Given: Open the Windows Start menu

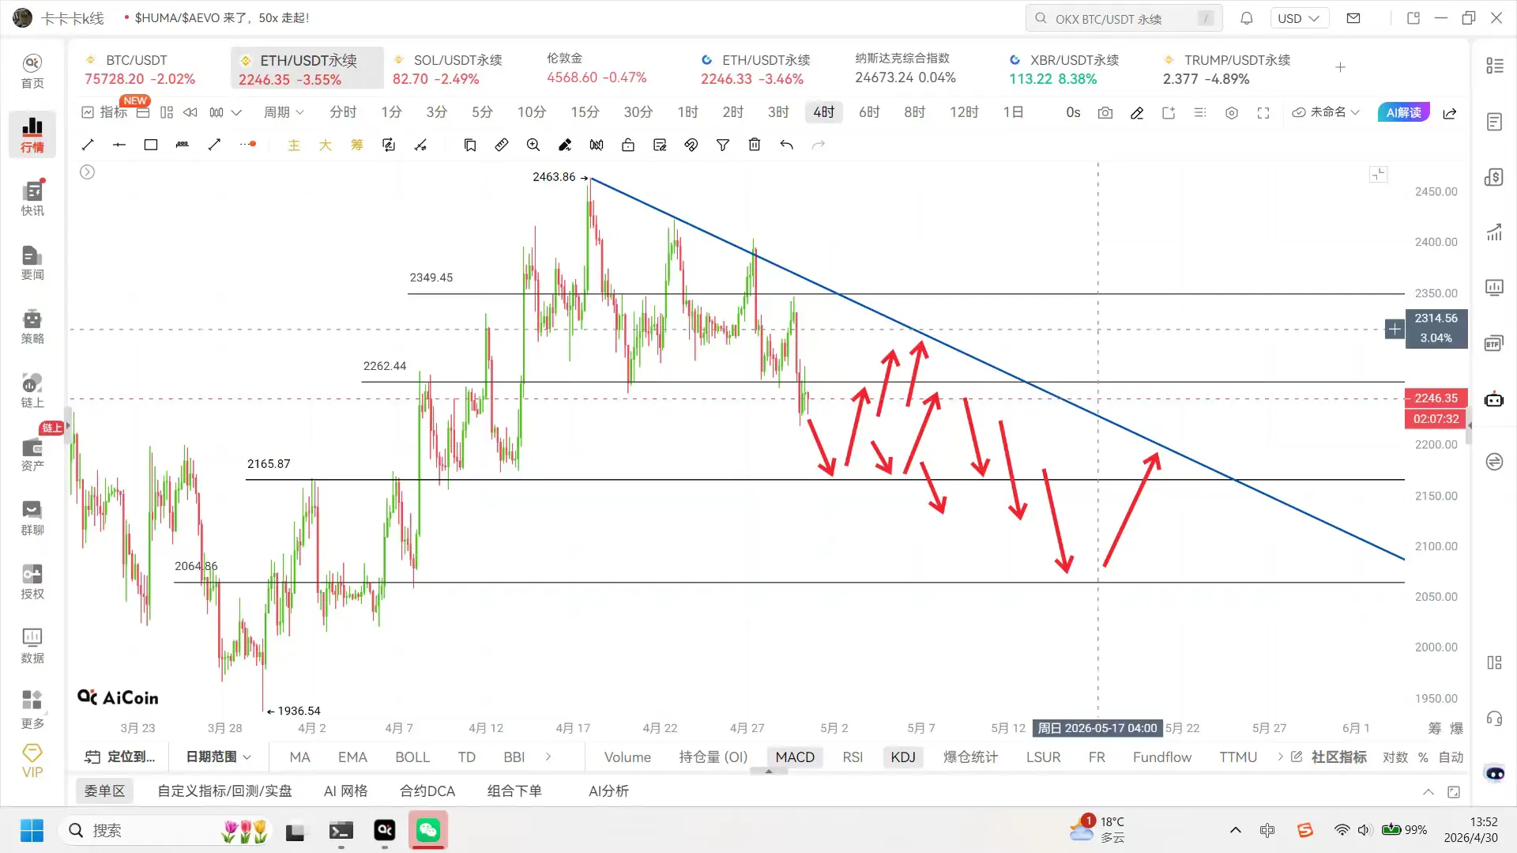Looking at the screenshot, I should [32, 830].
